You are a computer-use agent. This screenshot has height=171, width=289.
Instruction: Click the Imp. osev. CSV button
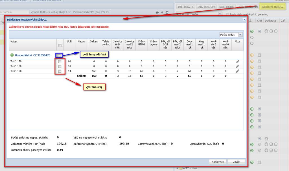point(206,7)
